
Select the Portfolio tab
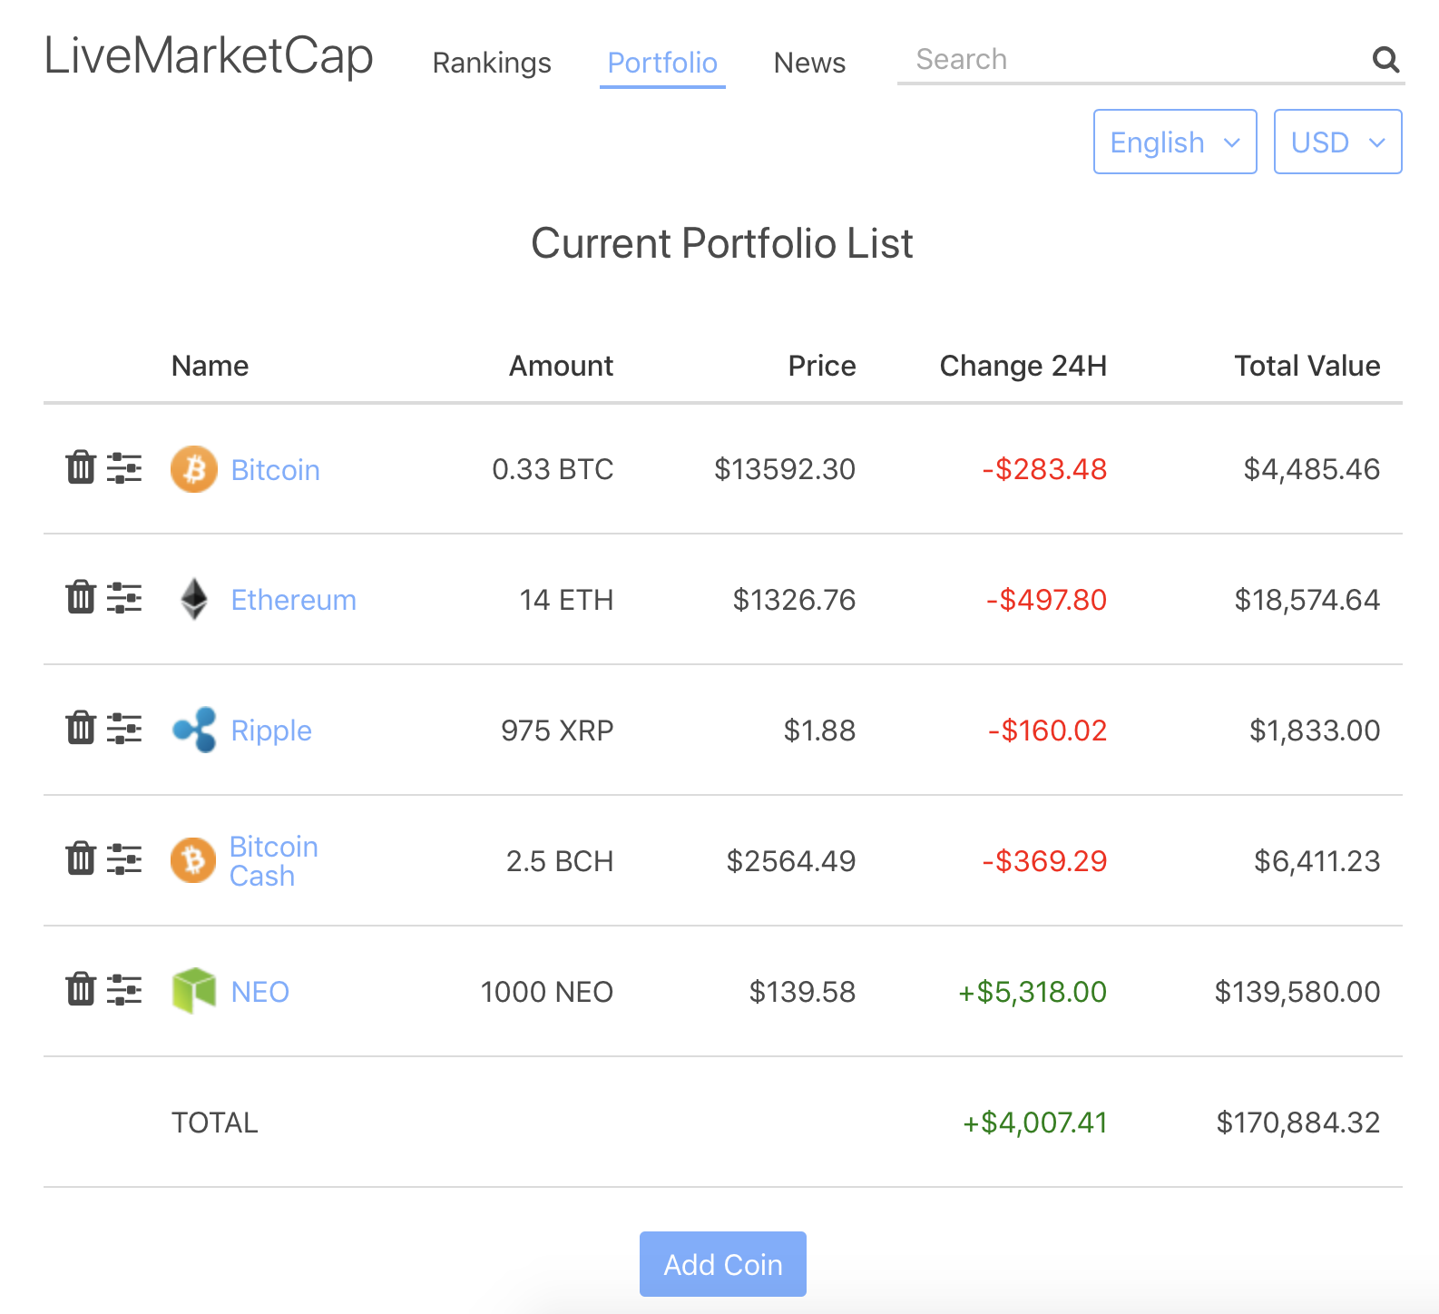(x=662, y=63)
